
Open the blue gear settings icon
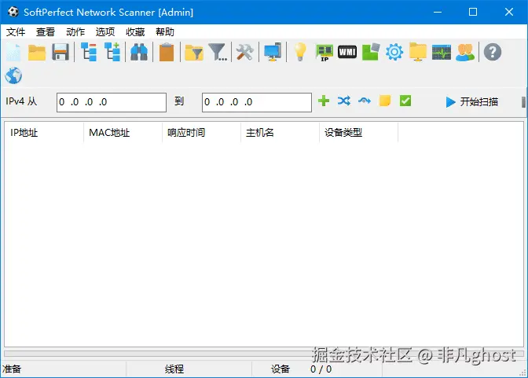[x=394, y=52]
